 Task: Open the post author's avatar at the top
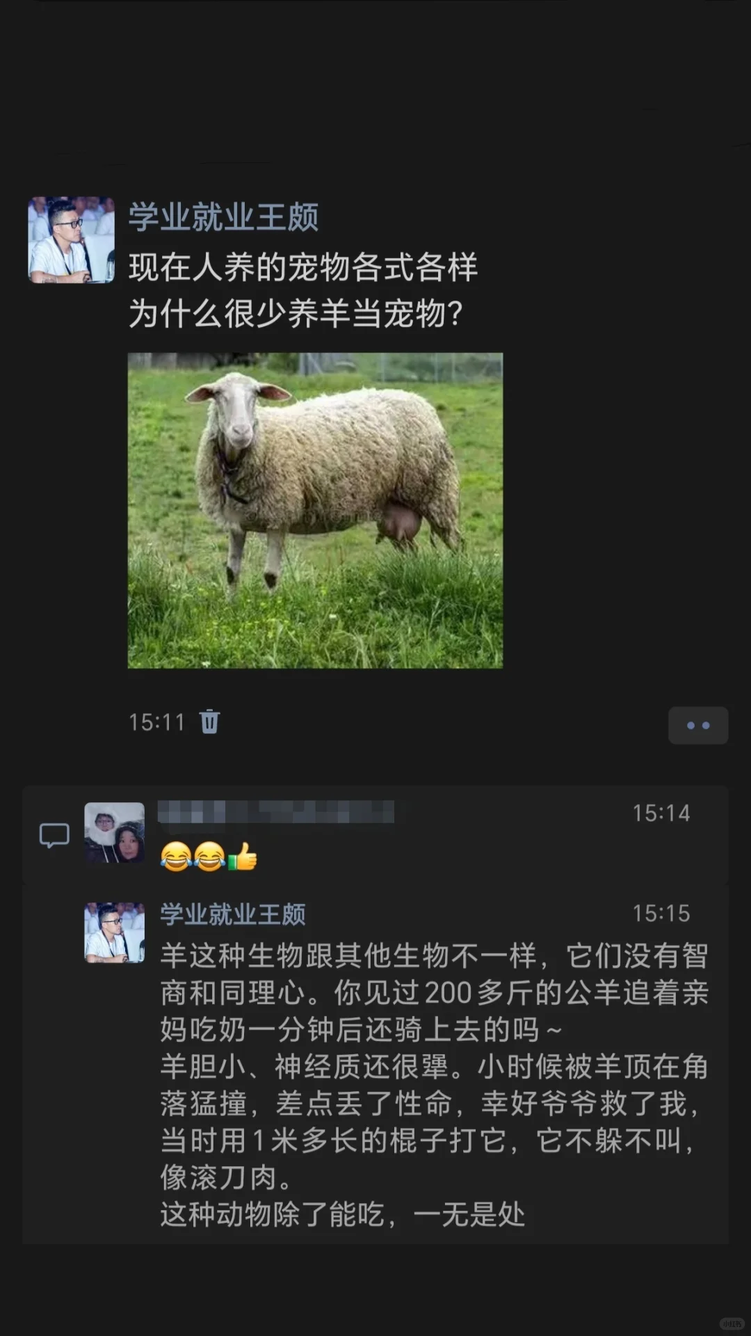(x=71, y=239)
